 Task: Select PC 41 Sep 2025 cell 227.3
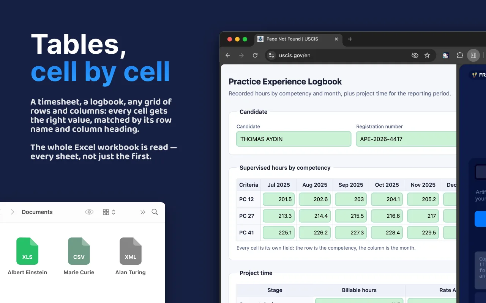[x=351, y=233]
